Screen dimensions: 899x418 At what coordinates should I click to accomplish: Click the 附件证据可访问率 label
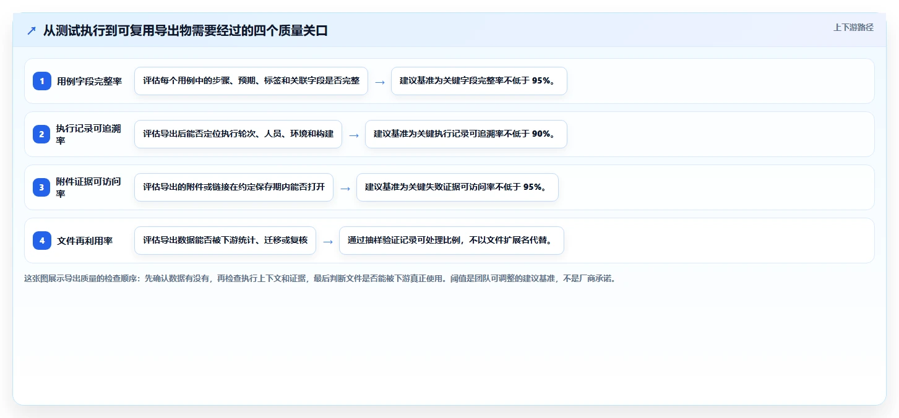(x=89, y=187)
